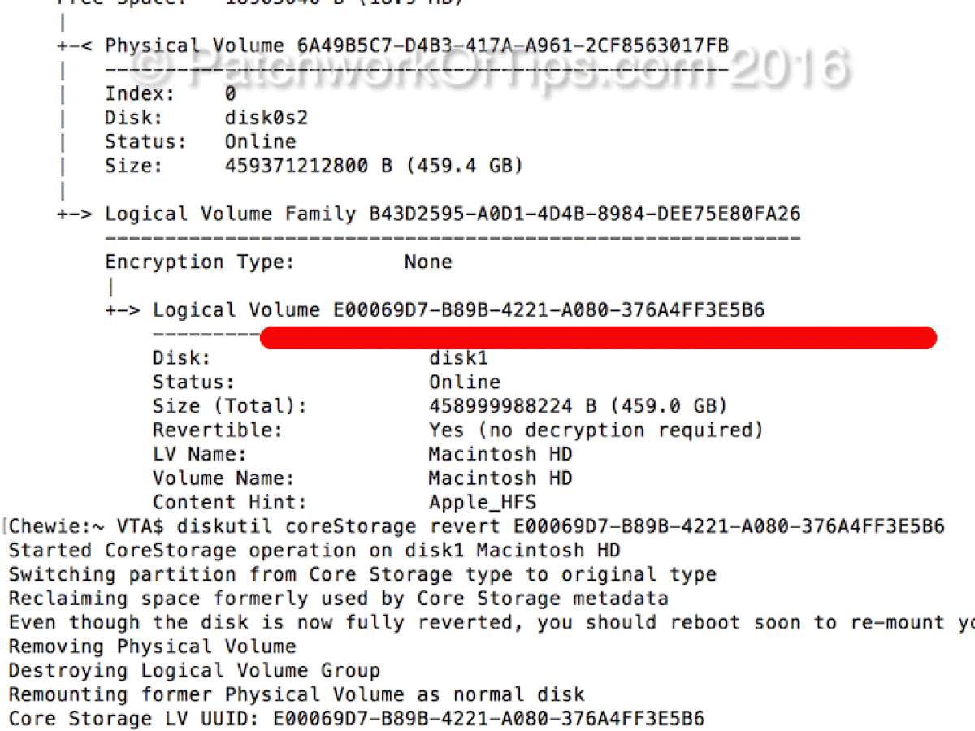Click the Content Hint Apple_HFS value

[483, 502]
